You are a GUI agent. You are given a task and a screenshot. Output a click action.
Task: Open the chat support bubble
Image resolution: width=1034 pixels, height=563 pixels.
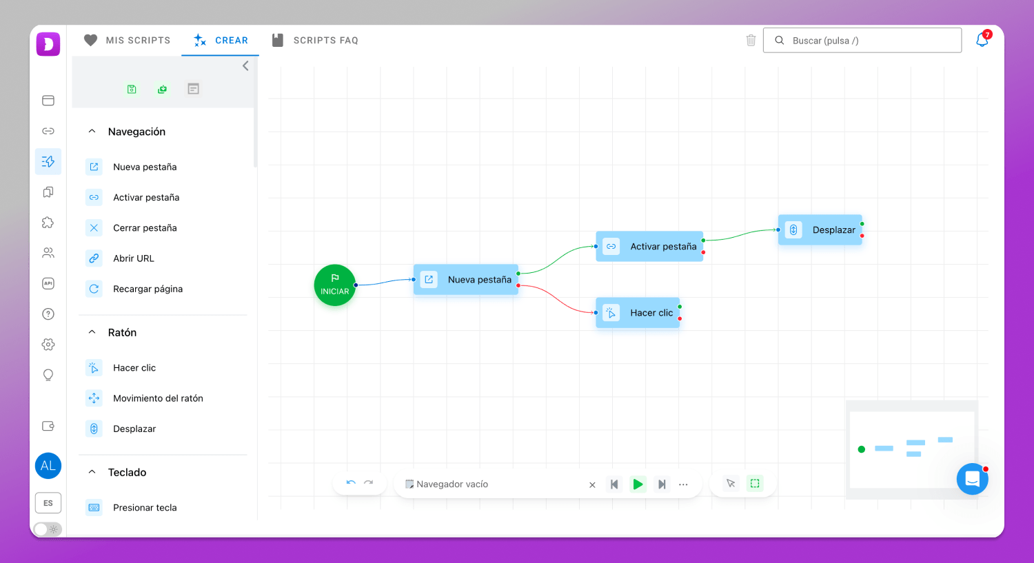coord(972,479)
